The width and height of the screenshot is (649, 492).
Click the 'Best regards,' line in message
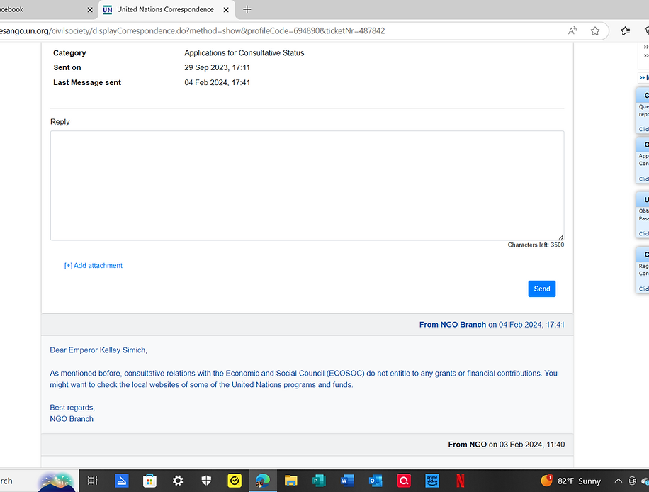click(x=72, y=408)
